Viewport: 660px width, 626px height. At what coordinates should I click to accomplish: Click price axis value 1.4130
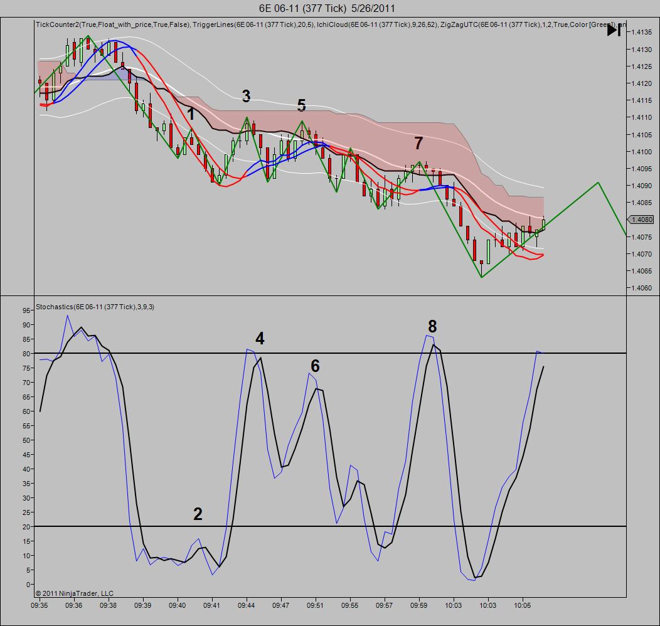642,50
